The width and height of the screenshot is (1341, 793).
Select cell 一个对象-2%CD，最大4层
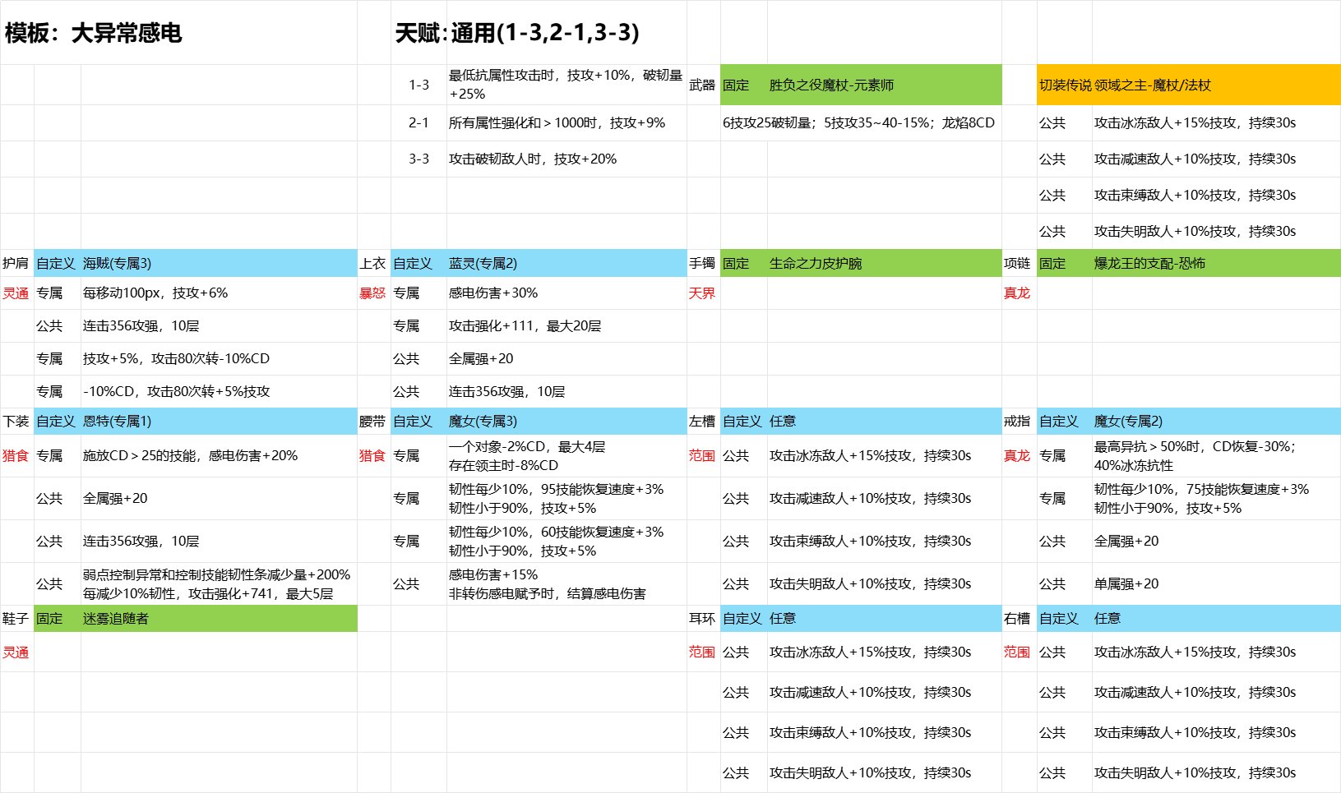[x=566, y=455]
